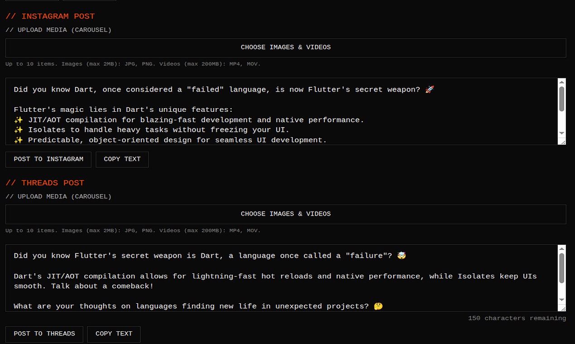Click the Instagram text area scrollbar thumb
Screen dimensions: 575x344
coord(562,99)
